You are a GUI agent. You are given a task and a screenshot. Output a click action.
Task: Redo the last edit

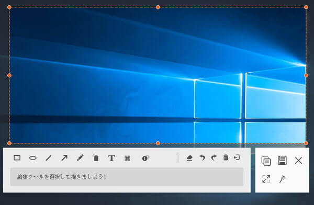click(x=214, y=158)
